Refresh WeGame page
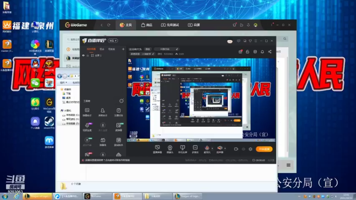 click(109, 25)
